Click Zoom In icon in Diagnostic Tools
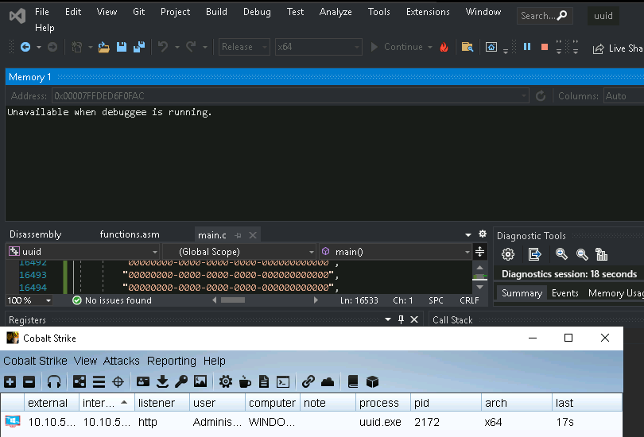Image resolution: width=644 pixels, height=437 pixels. tap(561, 254)
